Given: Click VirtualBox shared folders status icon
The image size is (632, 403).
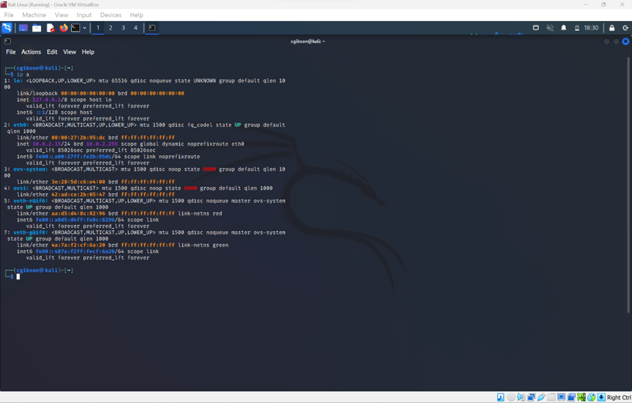Looking at the screenshot, I should point(551,398).
